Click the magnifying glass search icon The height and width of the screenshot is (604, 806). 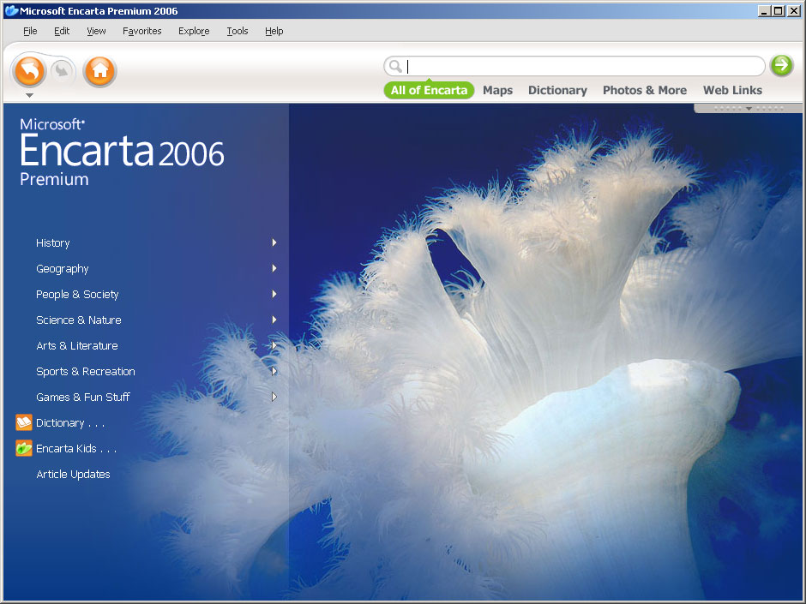[x=394, y=66]
